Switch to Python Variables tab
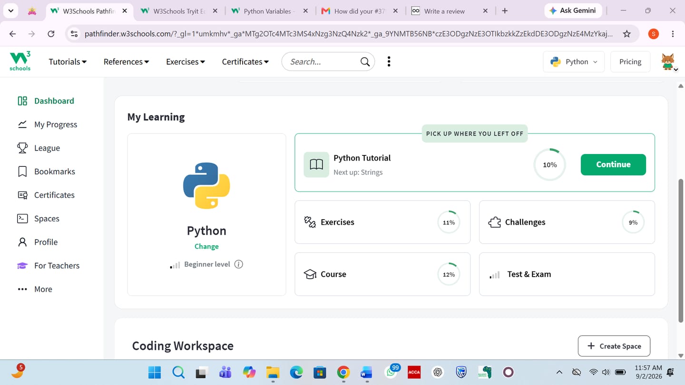 (x=269, y=11)
